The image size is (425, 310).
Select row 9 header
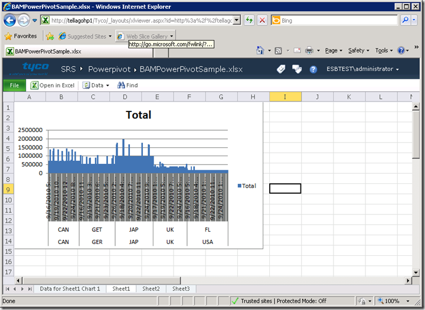pyautogui.click(x=8, y=190)
